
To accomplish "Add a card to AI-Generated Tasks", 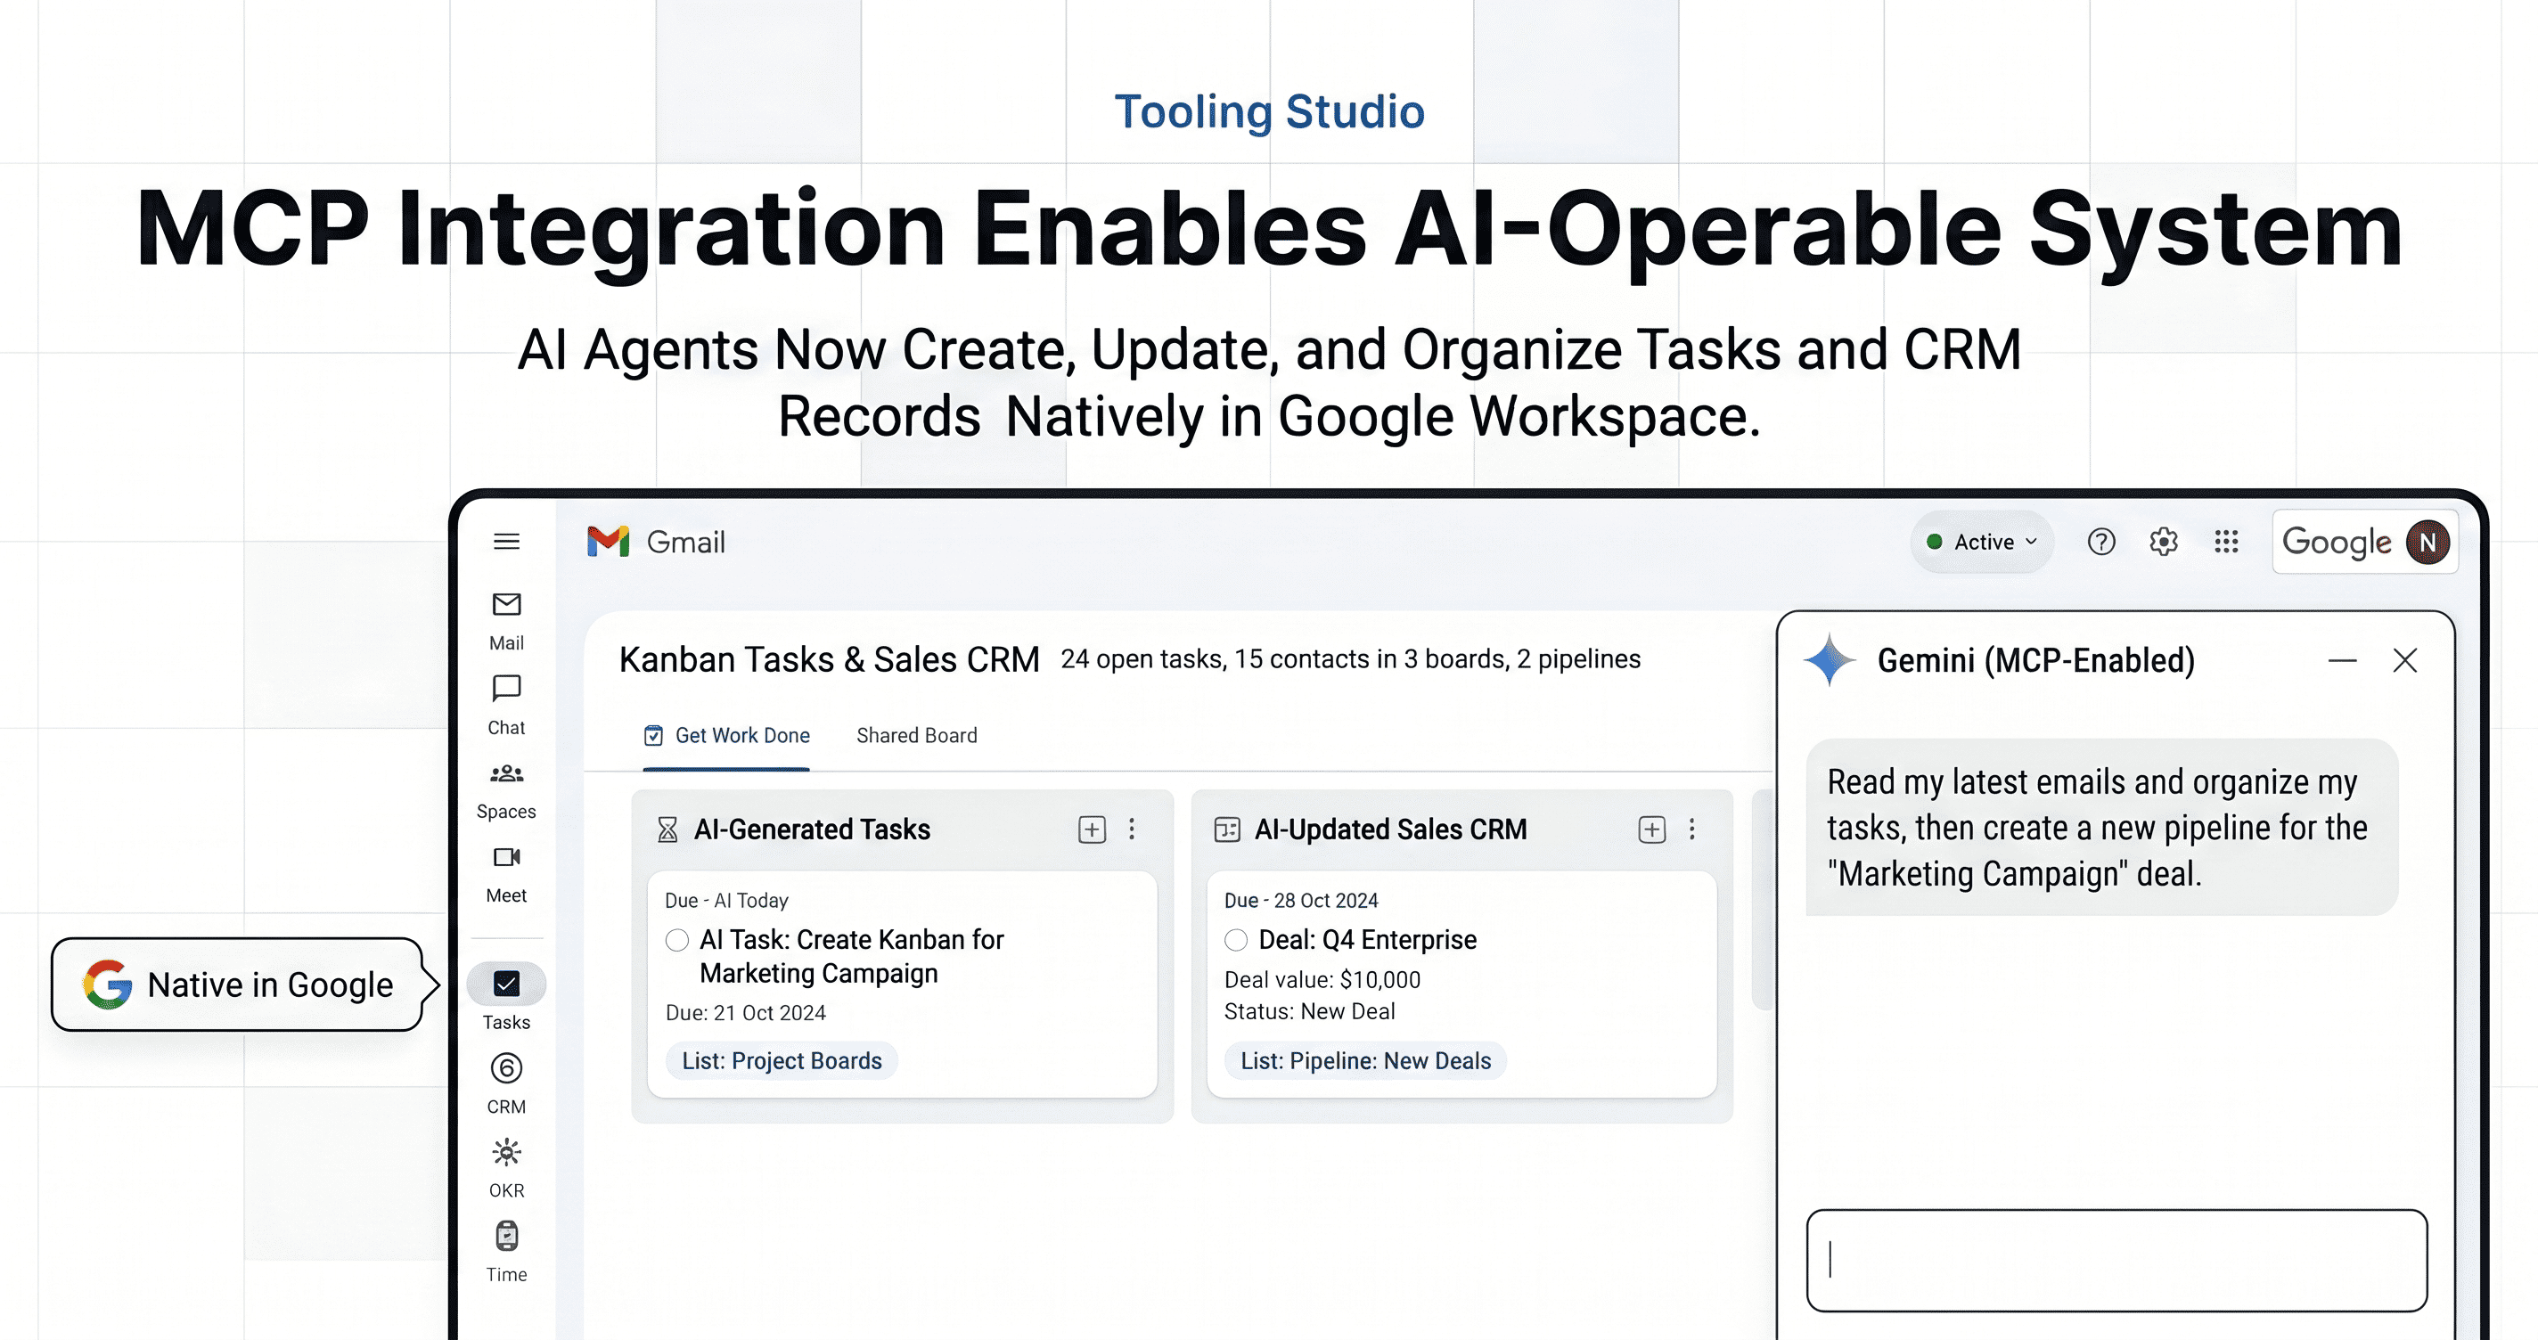I will pyautogui.click(x=1092, y=829).
